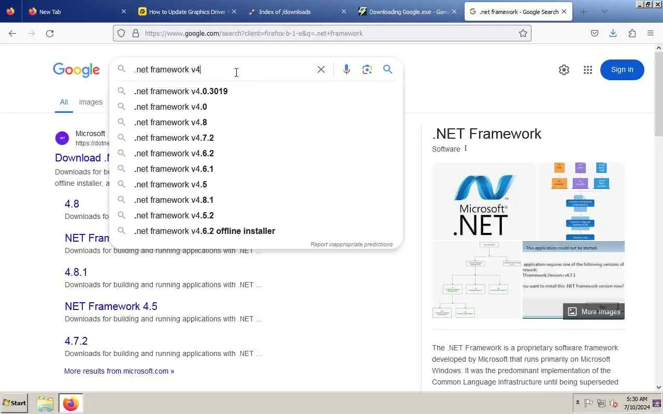663x414 pixels.
Task: Choose suggestion .net framework v4.7.2
Action: 256,138
